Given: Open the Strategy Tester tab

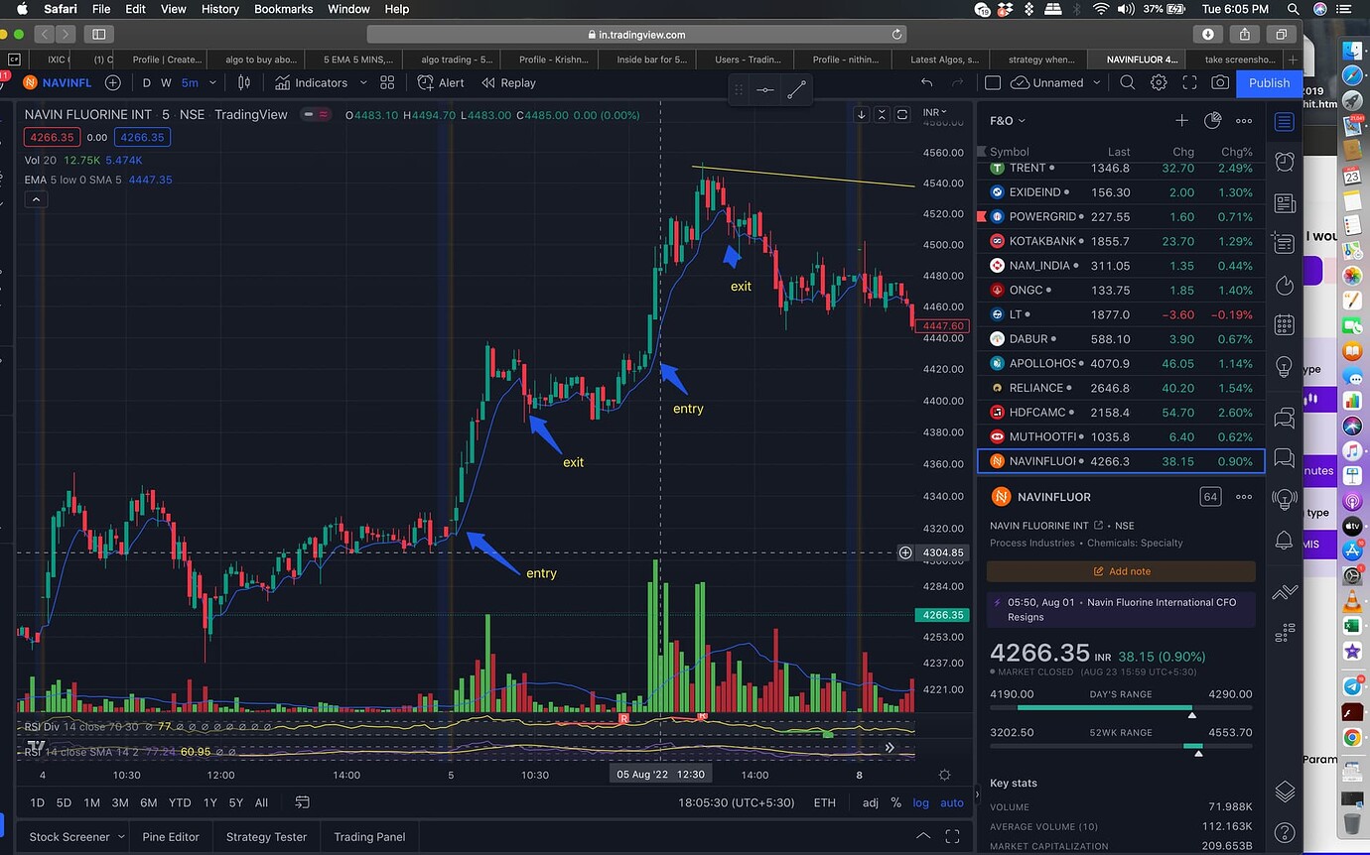Looking at the screenshot, I should tap(267, 836).
